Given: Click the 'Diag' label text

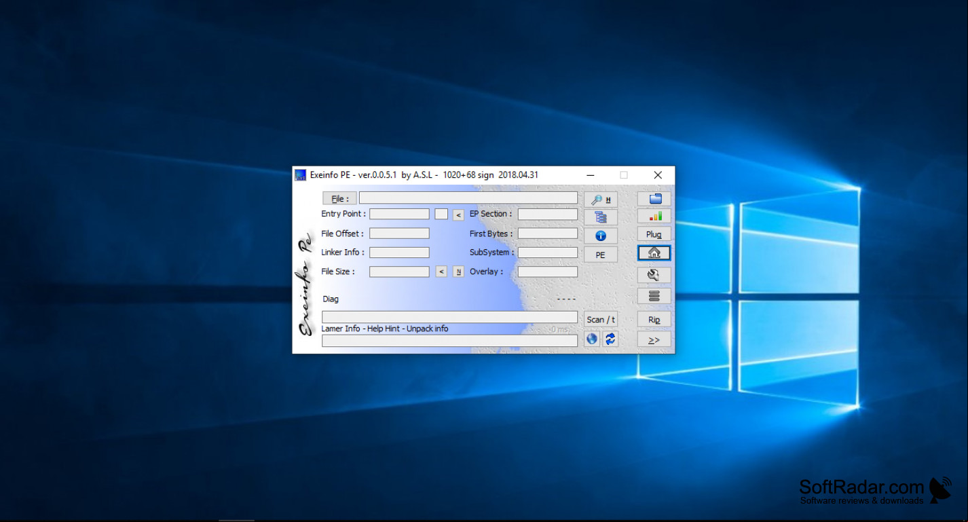Looking at the screenshot, I should [331, 299].
